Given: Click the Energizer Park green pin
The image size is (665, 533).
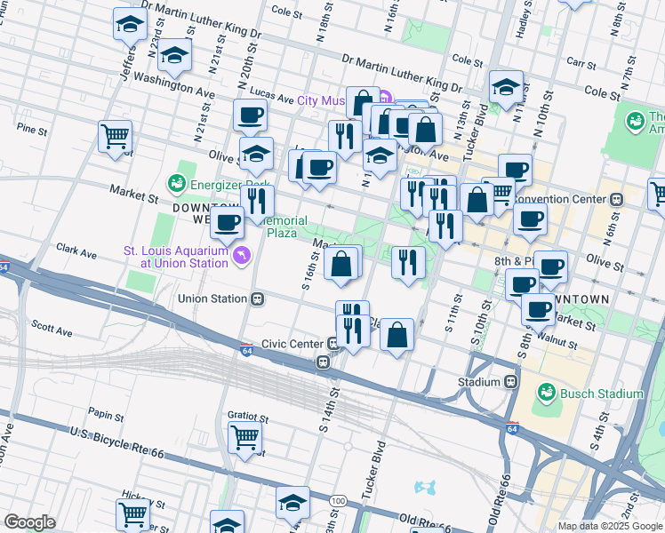Looking at the screenshot, I should [176, 184].
